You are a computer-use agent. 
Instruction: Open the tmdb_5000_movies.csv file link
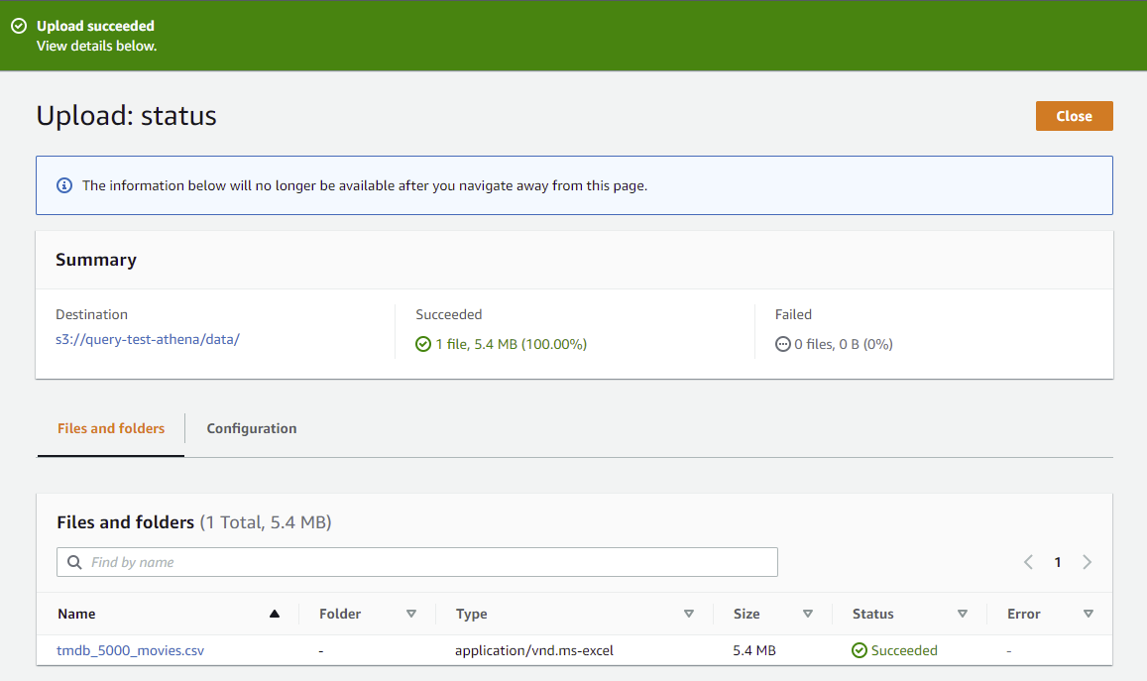click(x=131, y=651)
